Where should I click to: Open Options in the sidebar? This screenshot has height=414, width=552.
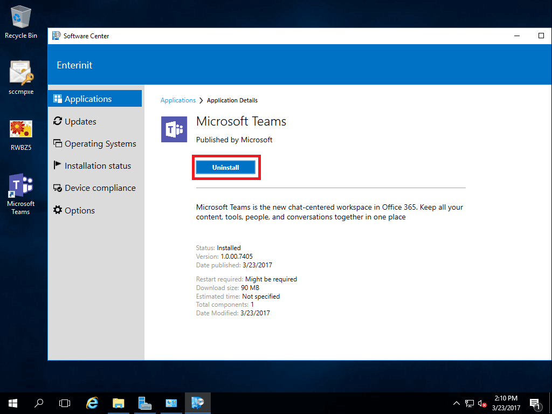click(x=74, y=210)
